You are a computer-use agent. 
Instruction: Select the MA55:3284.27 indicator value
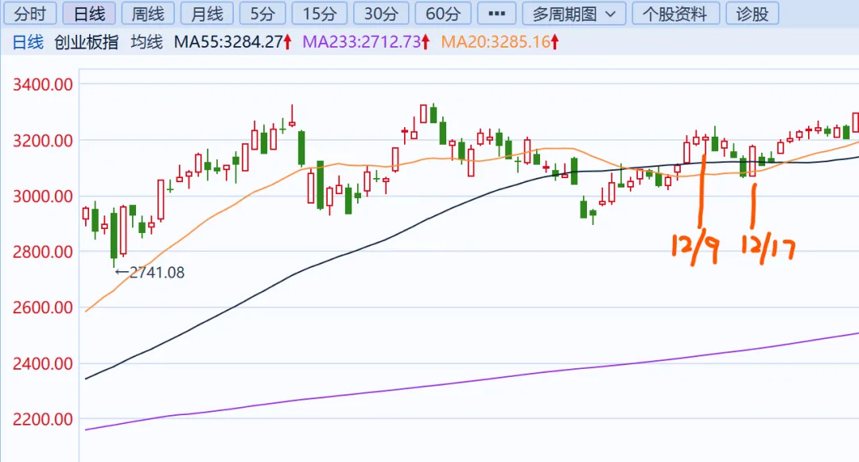[228, 41]
